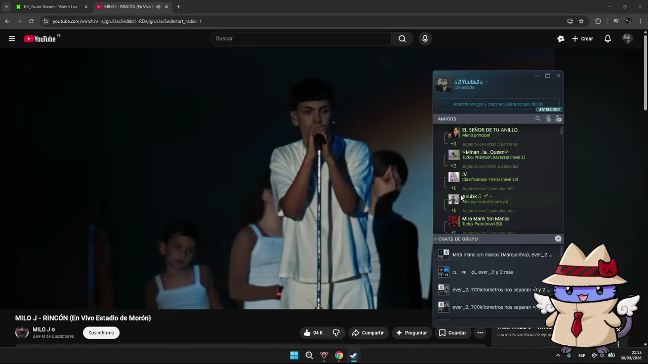The width and height of the screenshot is (648, 364).
Task: Expand Steam persona status dropdown
Action: [487, 82]
